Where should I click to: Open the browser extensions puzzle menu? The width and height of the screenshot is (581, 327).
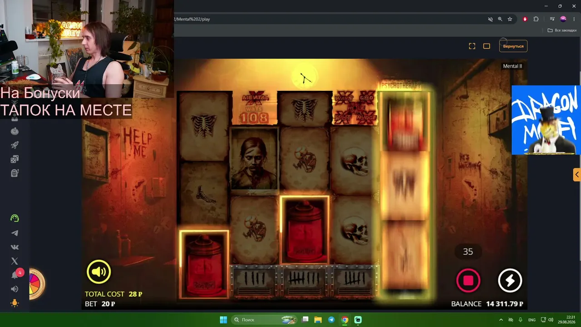536,19
